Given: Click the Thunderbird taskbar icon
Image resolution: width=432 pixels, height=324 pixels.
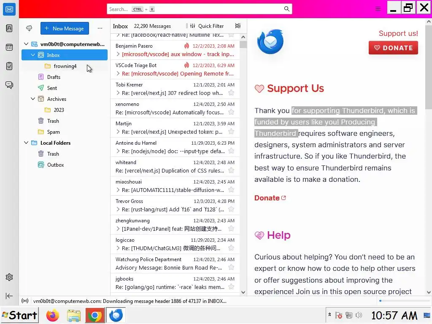Looking at the screenshot, I should point(116,316).
